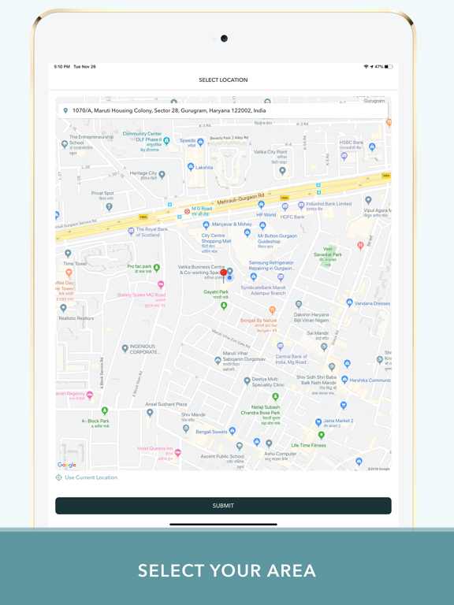This screenshot has width=454, height=605.
Task: Select Netaji Subash Chandra Bose Park marker
Action: [275, 397]
